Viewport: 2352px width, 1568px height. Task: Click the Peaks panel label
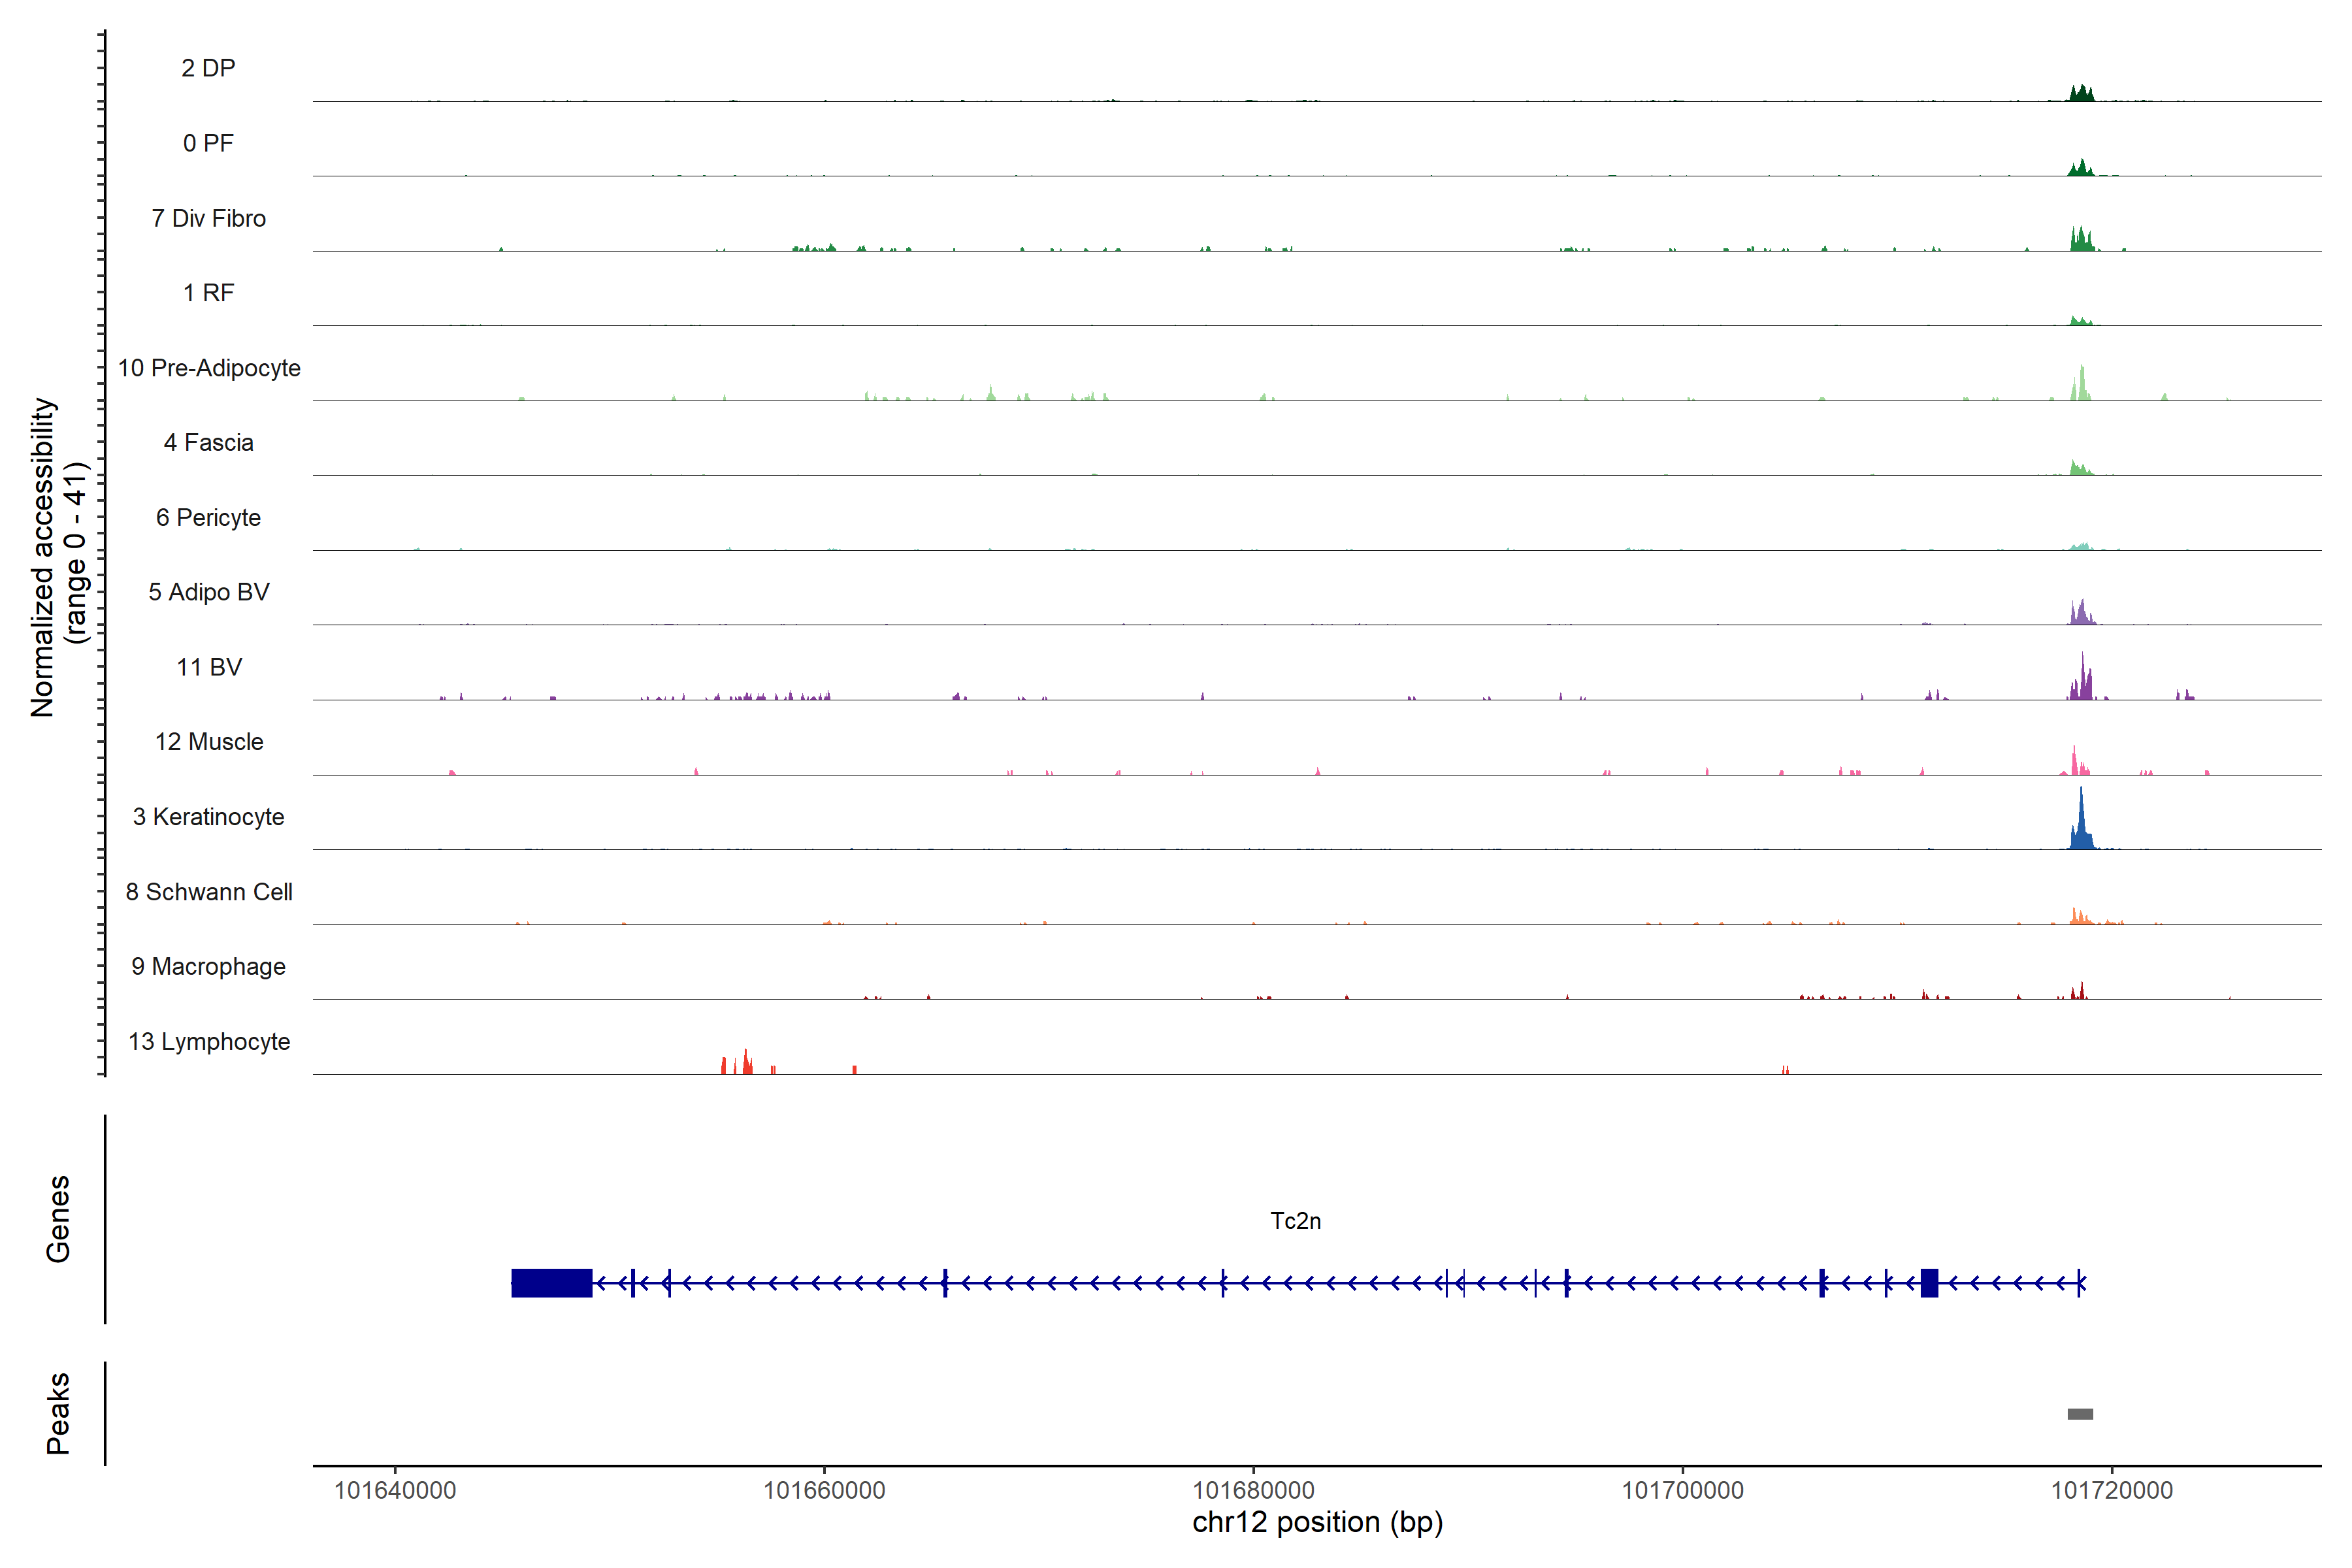(58, 1412)
